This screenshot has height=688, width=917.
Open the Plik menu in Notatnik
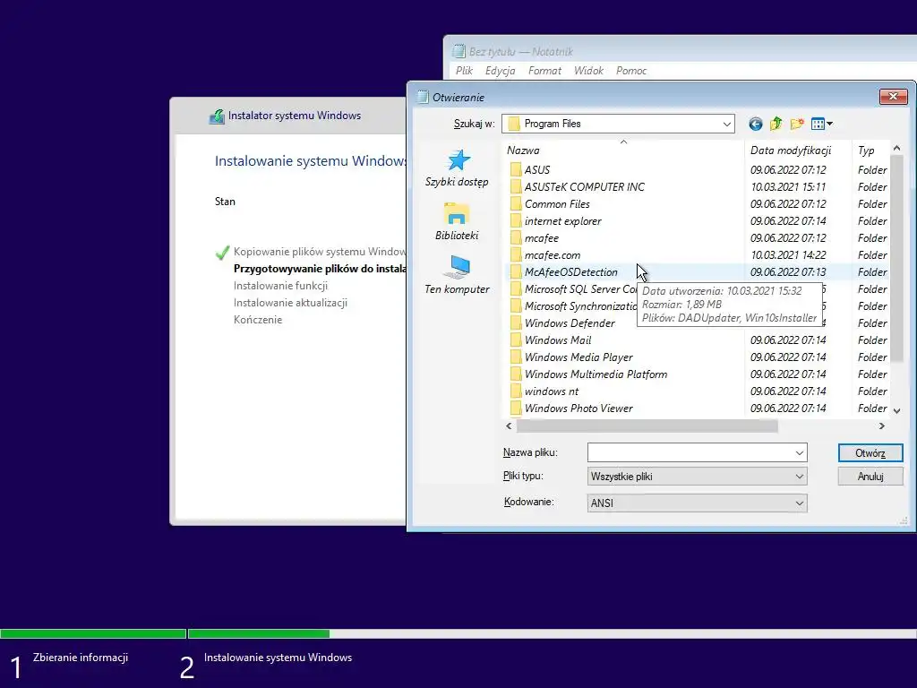coord(464,71)
